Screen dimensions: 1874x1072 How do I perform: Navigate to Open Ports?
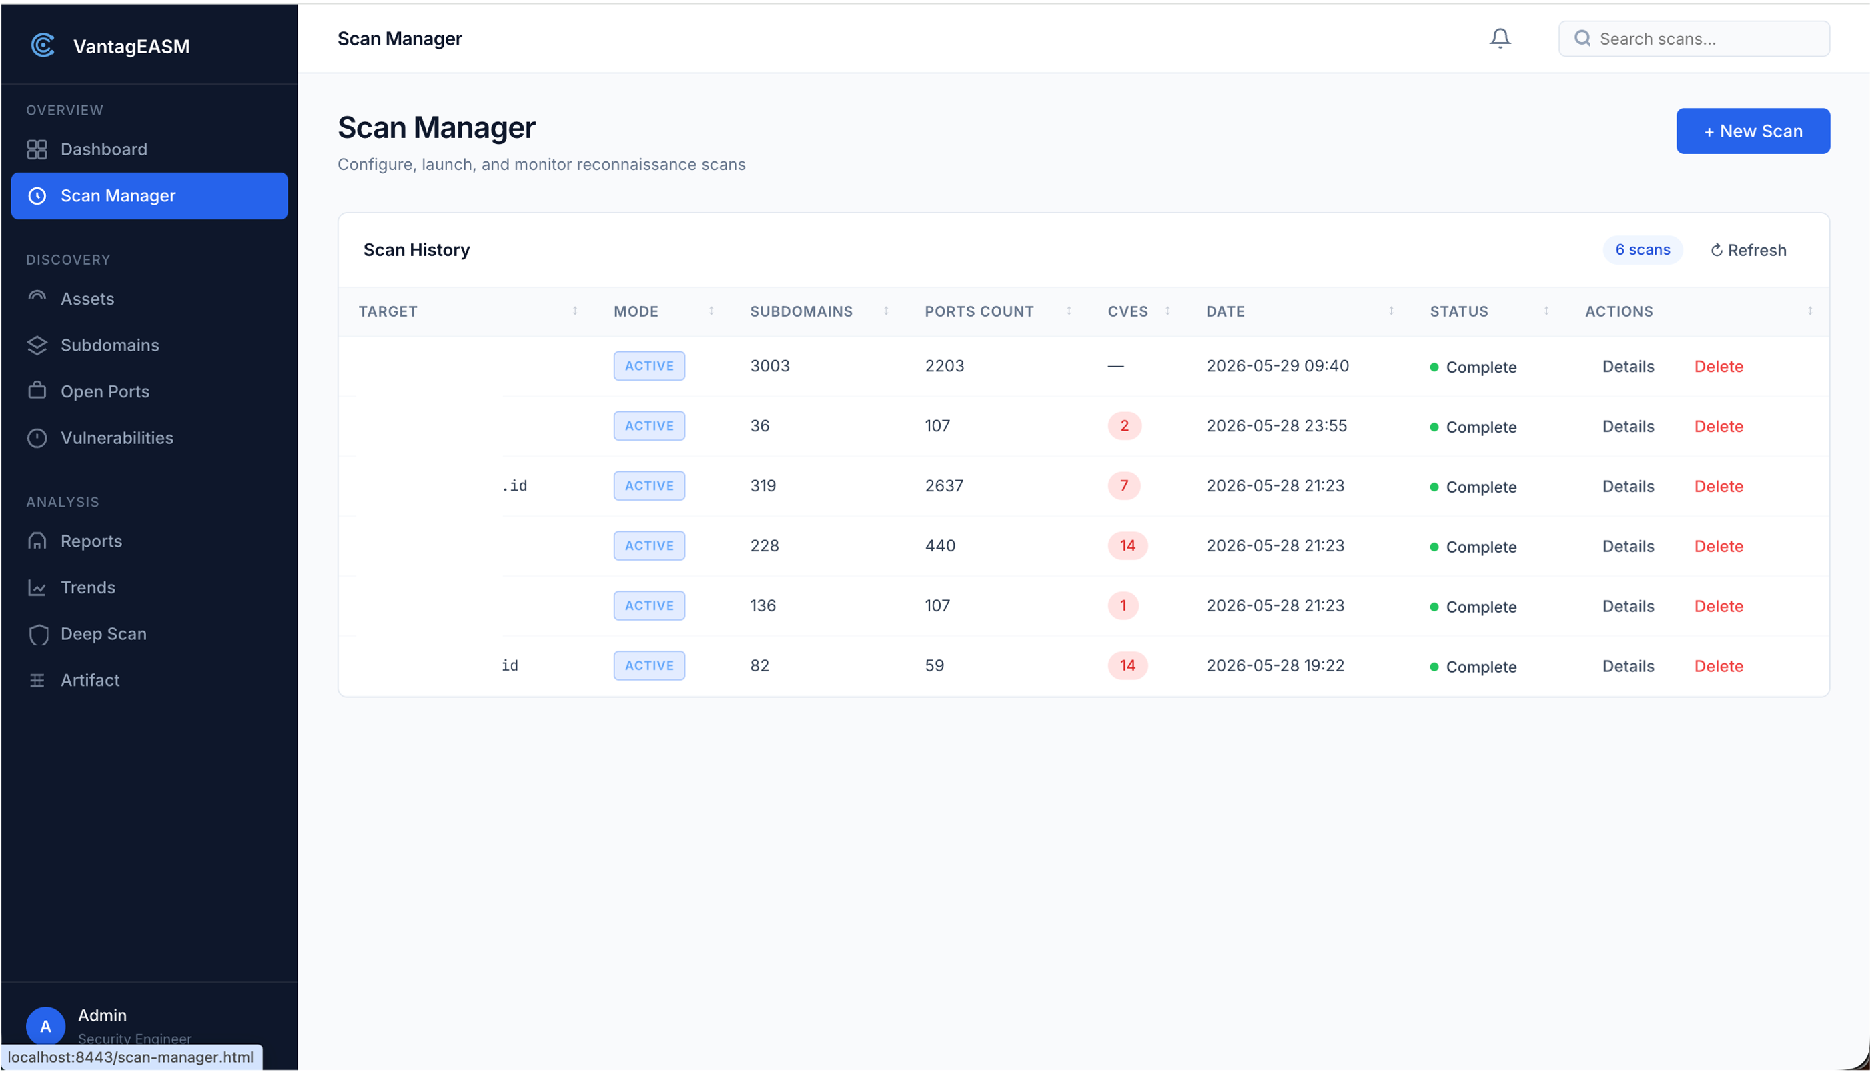(x=149, y=392)
